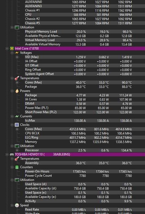Select the Available Capacity (e:) row

point(85,197)
